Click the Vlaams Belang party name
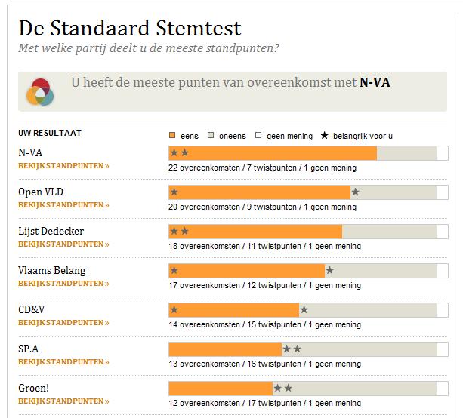Screen dimensions: 463x418 (52, 270)
